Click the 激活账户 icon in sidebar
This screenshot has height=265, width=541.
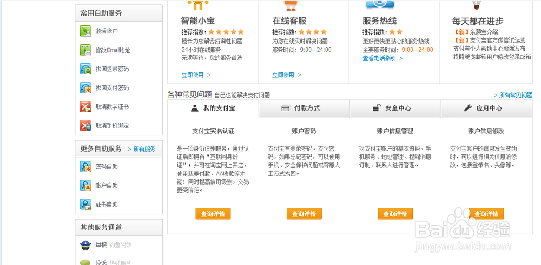(85, 31)
